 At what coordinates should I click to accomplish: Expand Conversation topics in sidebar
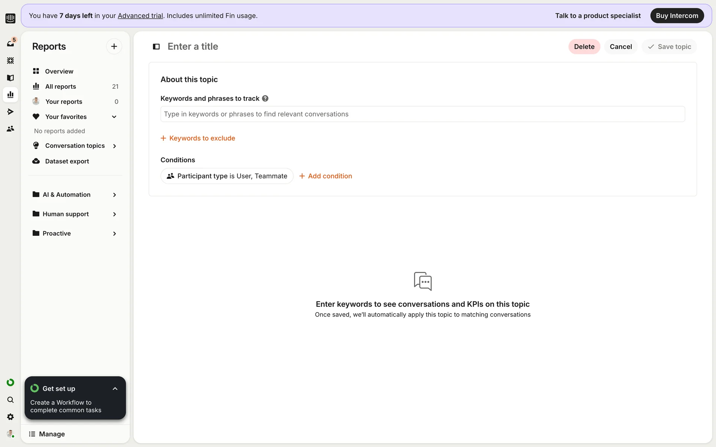[114, 146]
